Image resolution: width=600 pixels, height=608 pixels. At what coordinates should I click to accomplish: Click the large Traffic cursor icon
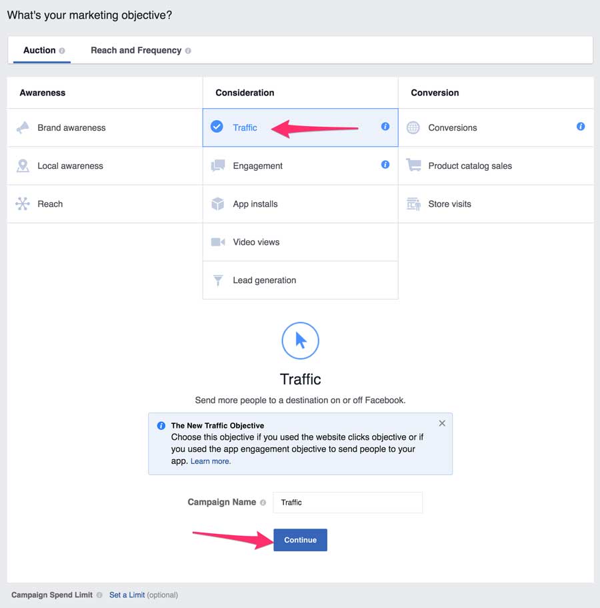click(300, 341)
